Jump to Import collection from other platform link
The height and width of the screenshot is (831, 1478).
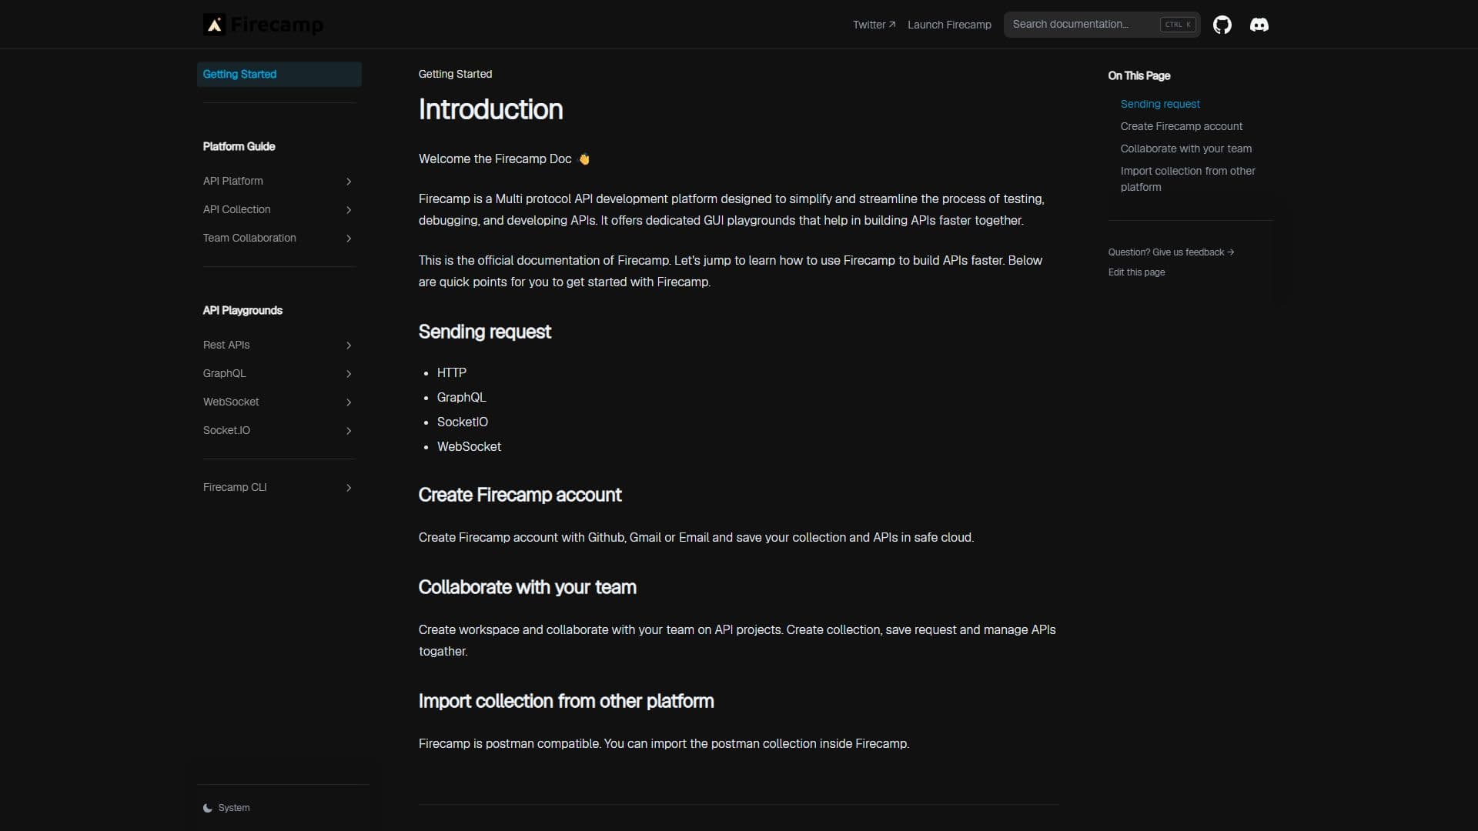click(x=1188, y=179)
